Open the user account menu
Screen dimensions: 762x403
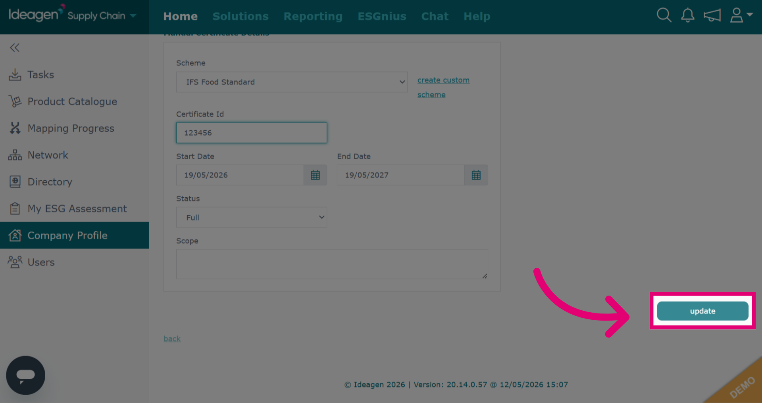click(741, 15)
